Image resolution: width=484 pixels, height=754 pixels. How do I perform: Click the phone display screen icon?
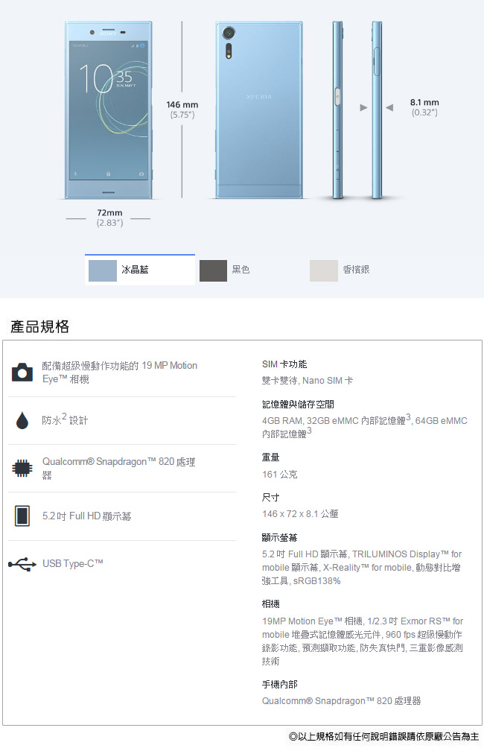(22, 516)
